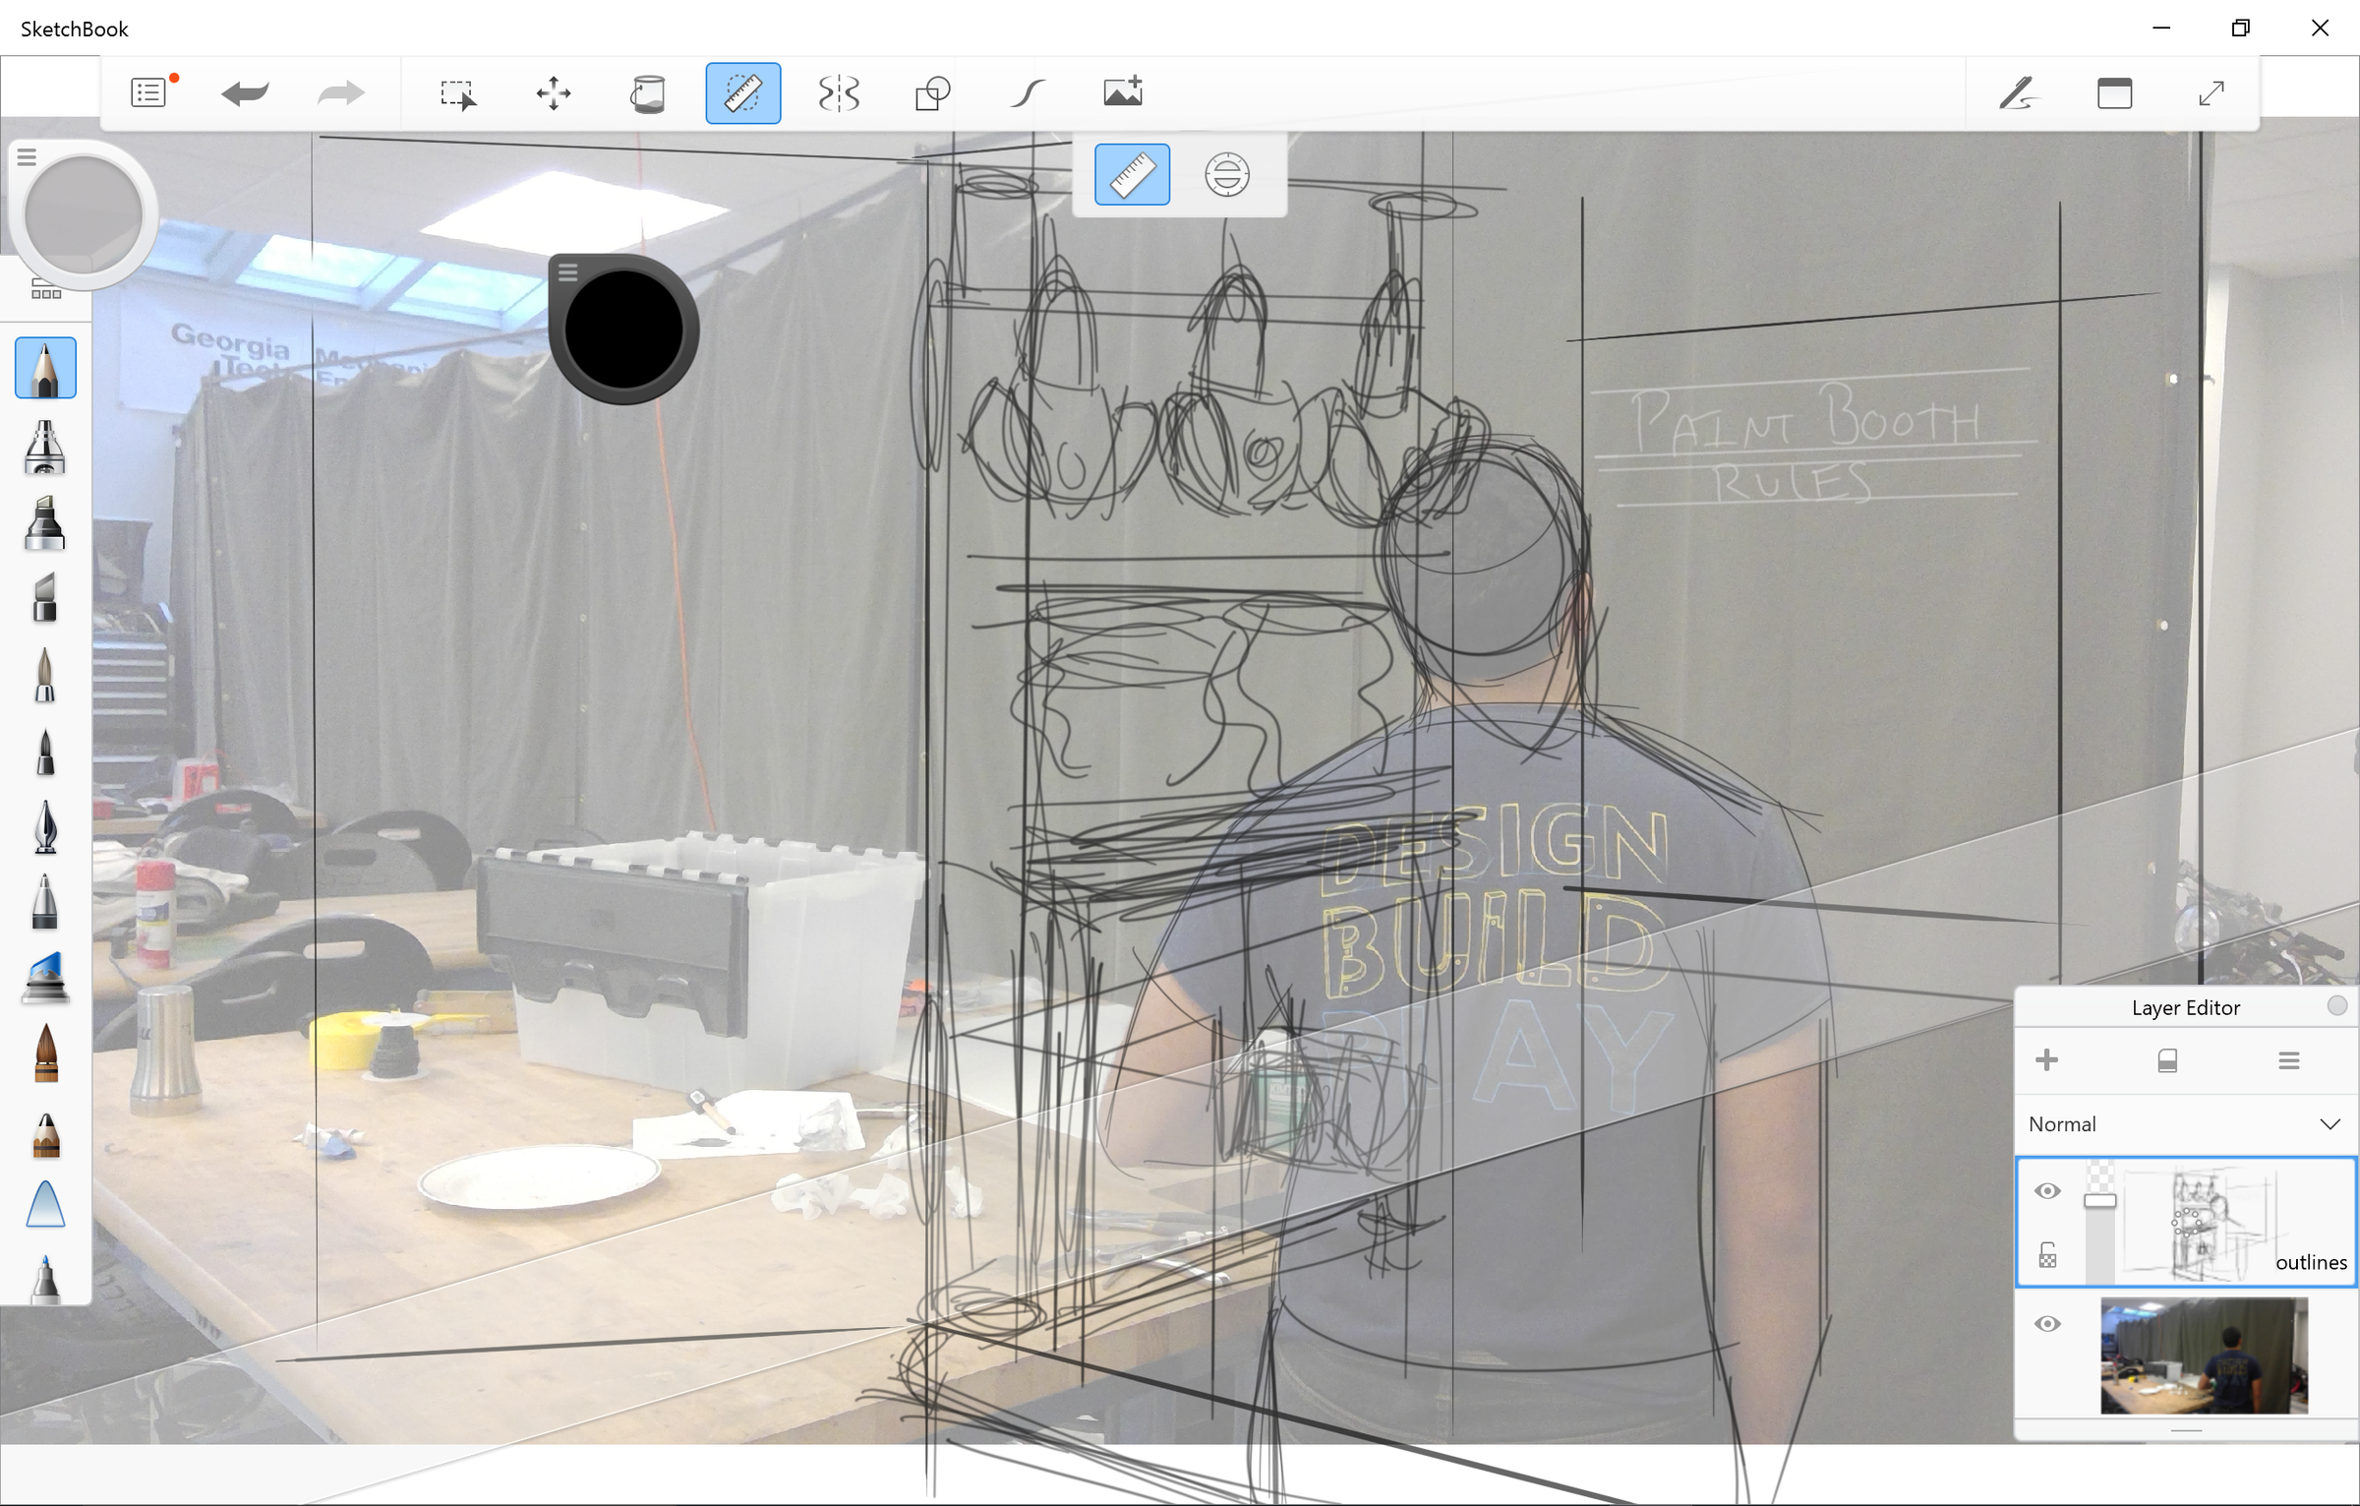This screenshot has width=2360, height=1506.
Task: Import an image onto the canvas
Action: [x=1121, y=92]
